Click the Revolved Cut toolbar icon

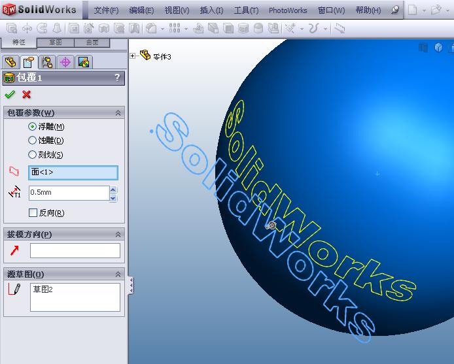pos(104,28)
